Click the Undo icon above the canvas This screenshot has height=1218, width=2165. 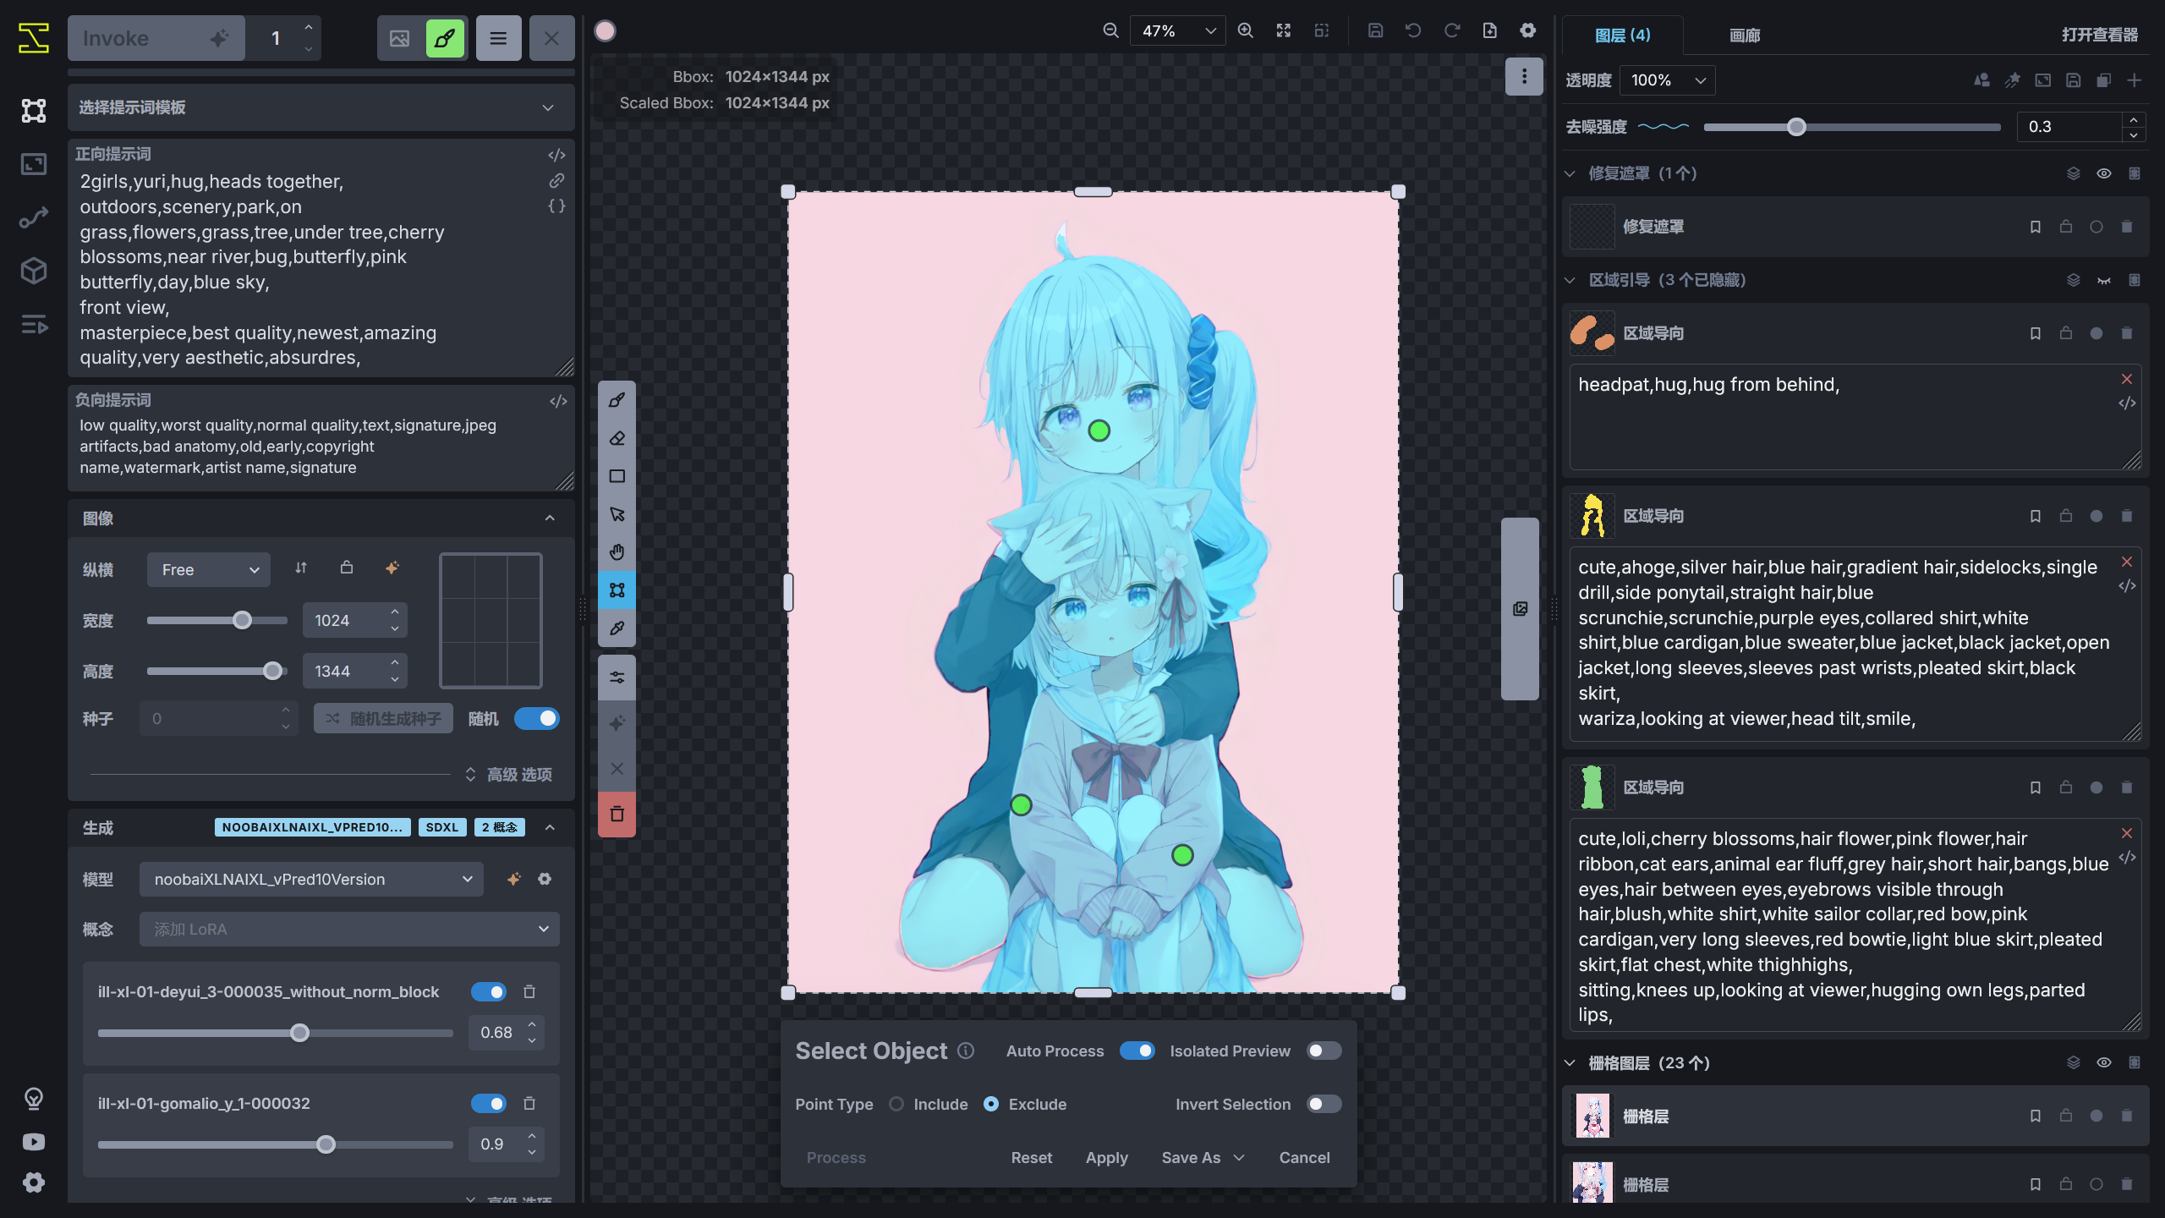pos(1413,30)
